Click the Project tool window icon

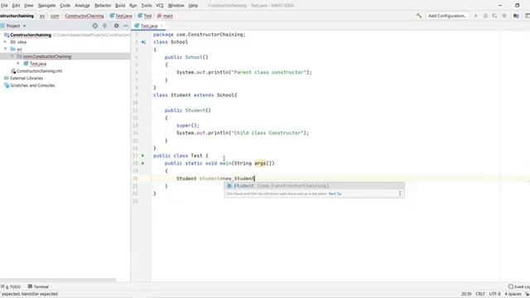[2, 26]
